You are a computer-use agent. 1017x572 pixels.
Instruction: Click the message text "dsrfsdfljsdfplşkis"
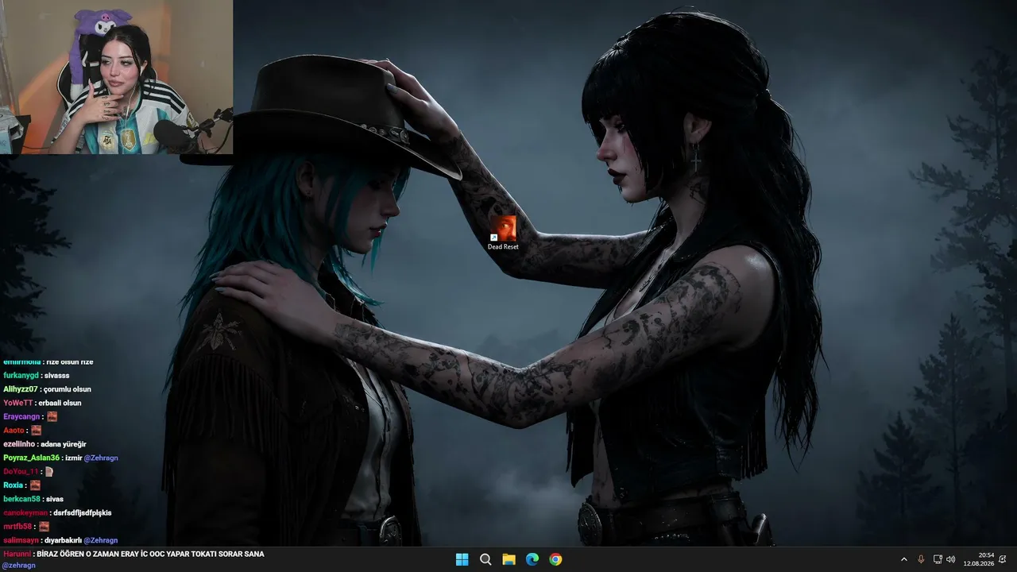click(x=83, y=512)
